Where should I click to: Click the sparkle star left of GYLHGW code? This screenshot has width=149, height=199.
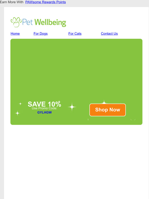[17, 113]
